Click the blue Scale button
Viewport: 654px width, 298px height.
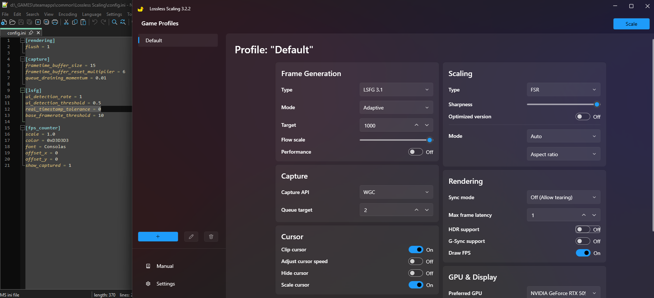631,24
